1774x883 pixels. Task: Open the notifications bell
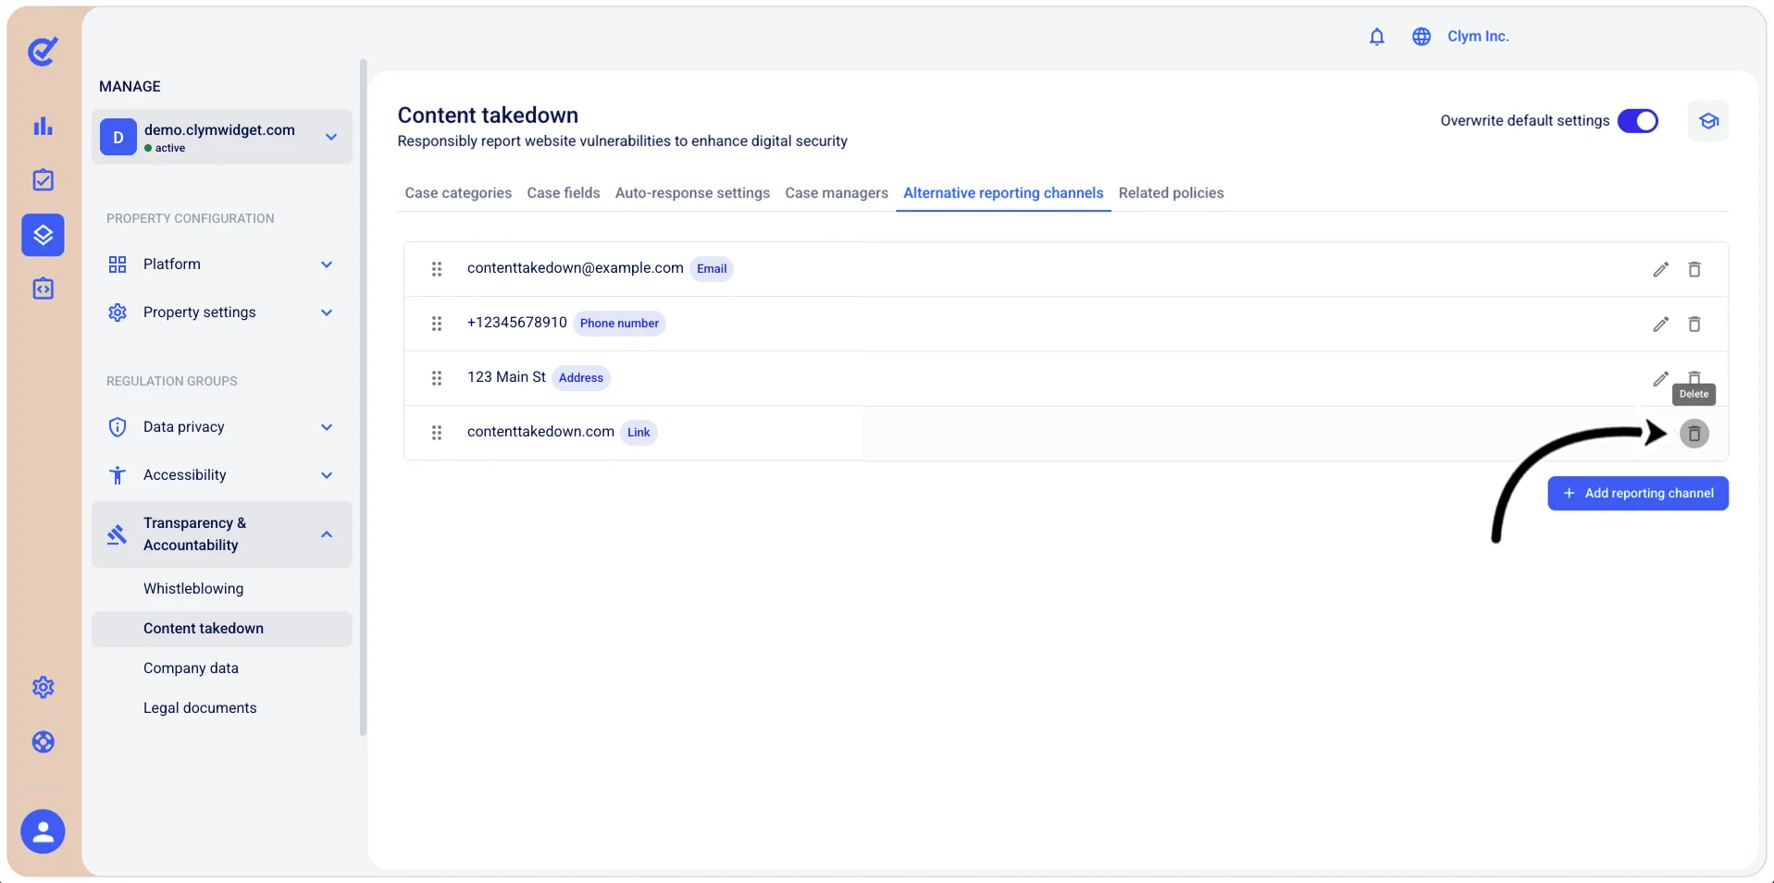(1377, 37)
